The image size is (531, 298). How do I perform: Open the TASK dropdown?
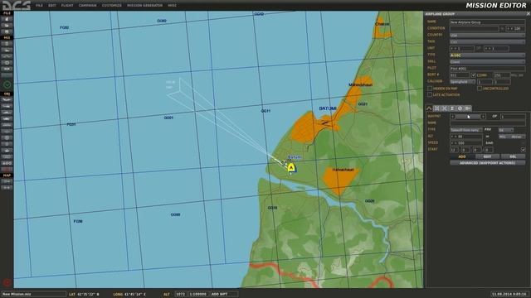487,42
